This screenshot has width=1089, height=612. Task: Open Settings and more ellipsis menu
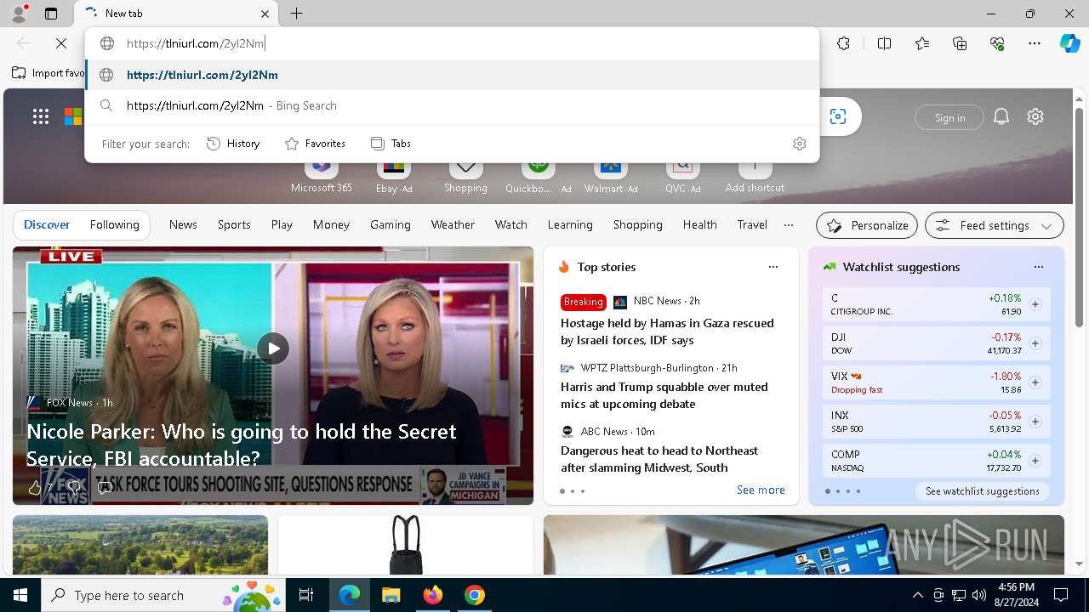[x=1035, y=43]
